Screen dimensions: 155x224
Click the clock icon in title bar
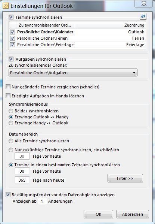tap(6, 6)
